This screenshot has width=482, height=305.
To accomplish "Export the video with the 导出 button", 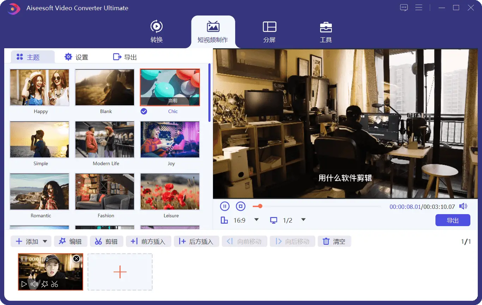I will (453, 219).
